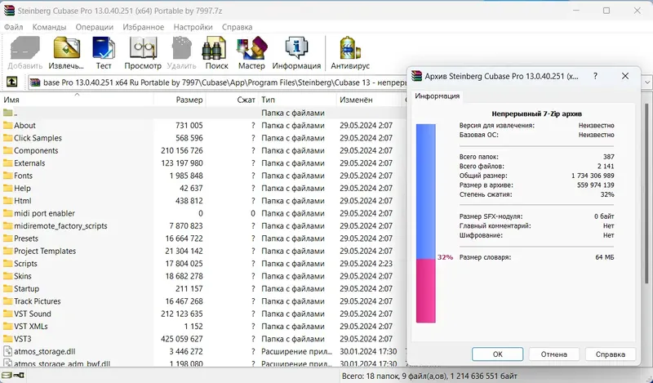Click Отмена in the info dialog
Screen dimensions: 653x383
coord(554,354)
